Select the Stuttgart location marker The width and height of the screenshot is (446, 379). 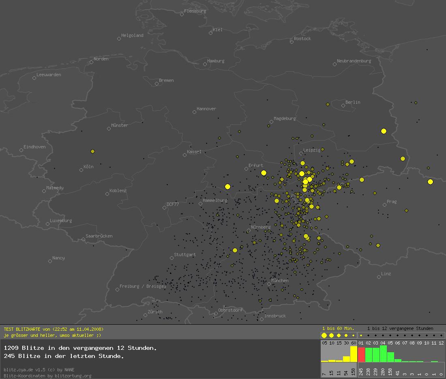[x=172, y=258]
